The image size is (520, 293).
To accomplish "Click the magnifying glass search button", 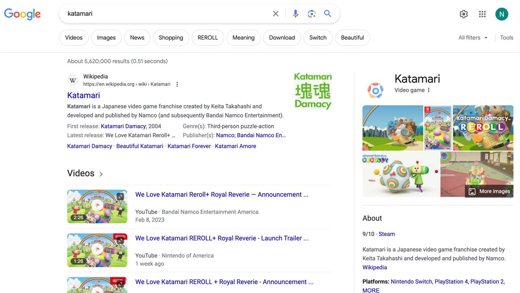I will pos(327,14).
